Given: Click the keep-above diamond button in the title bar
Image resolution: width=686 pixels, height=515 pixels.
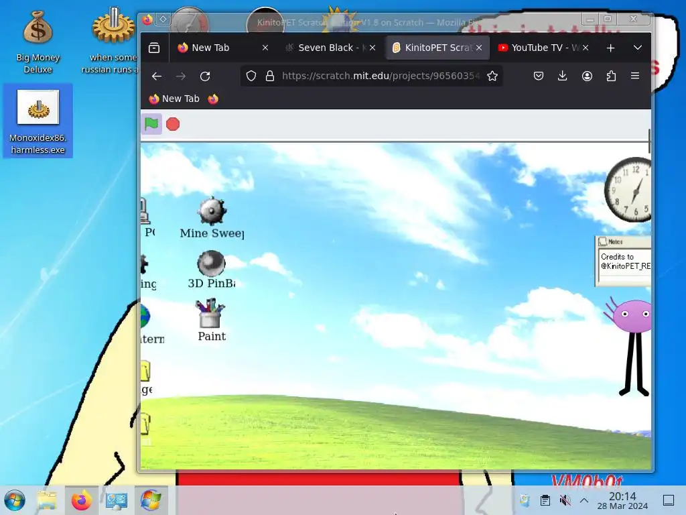Looking at the screenshot, I should pyautogui.click(x=163, y=19).
